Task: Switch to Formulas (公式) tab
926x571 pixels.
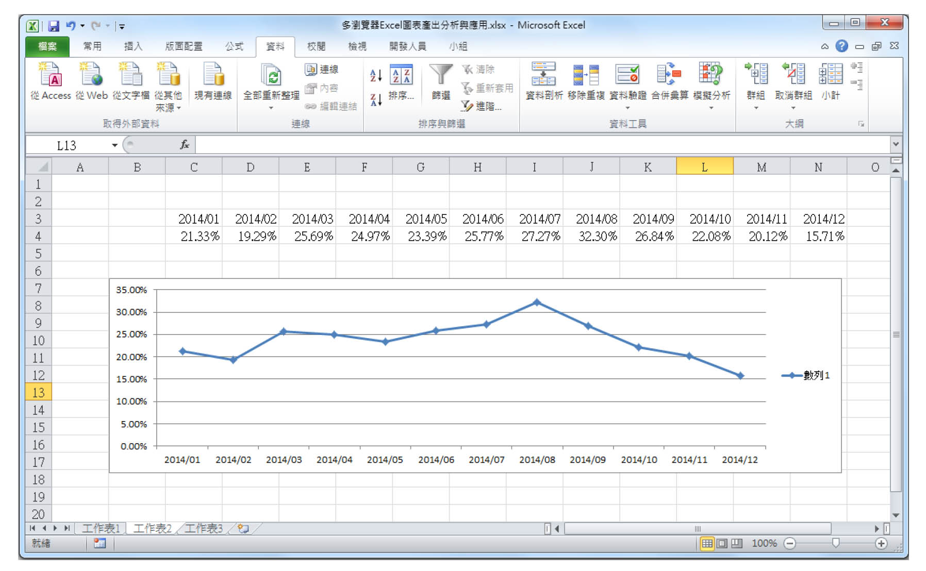Action: point(234,46)
